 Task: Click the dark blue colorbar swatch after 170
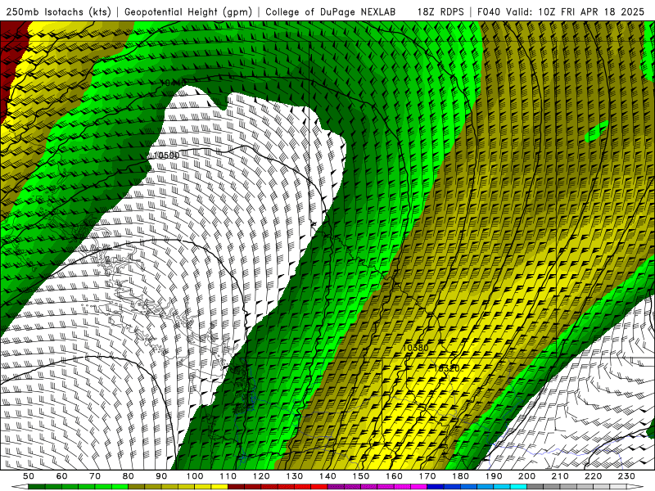[x=436, y=487]
